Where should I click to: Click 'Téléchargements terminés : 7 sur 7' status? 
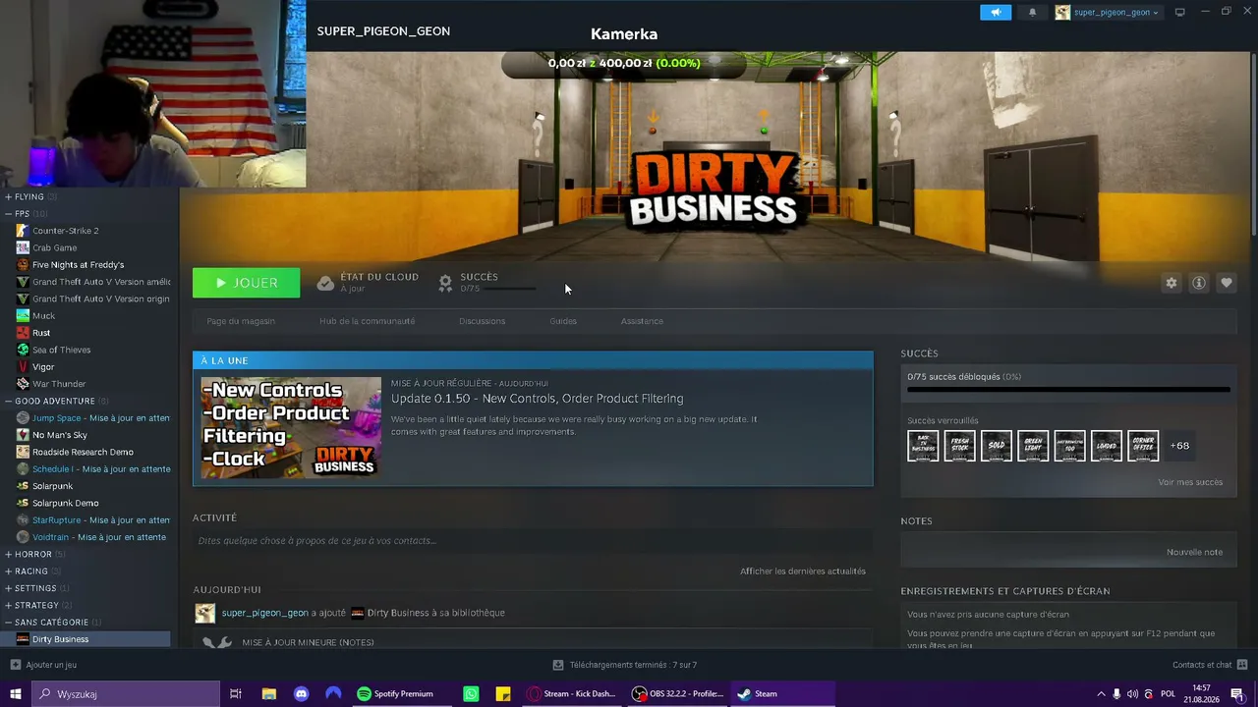(625, 665)
